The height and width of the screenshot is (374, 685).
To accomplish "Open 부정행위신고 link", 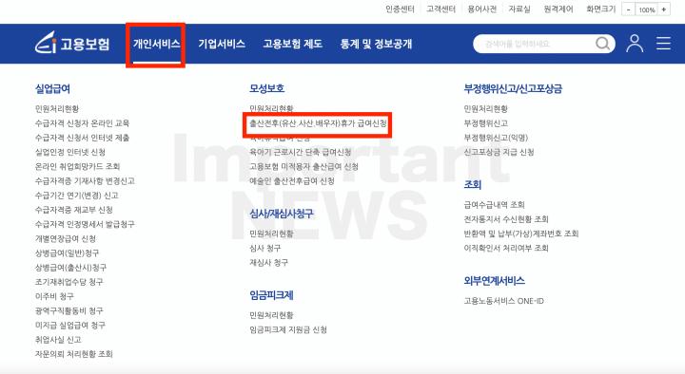I will click(485, 123).
